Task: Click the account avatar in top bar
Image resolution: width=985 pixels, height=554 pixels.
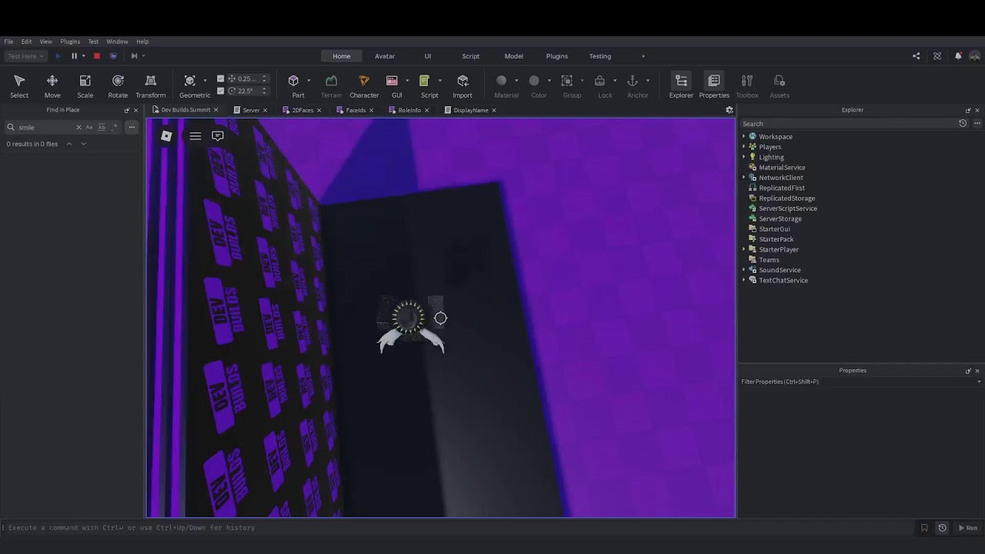Action: pyautogui.click(x=975, y=56)
